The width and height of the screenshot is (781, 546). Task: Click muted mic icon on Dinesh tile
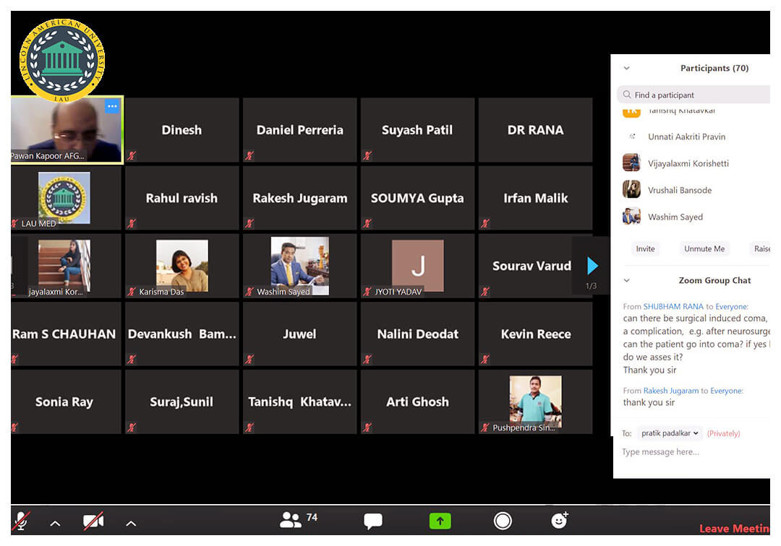(x=132, y=156)
